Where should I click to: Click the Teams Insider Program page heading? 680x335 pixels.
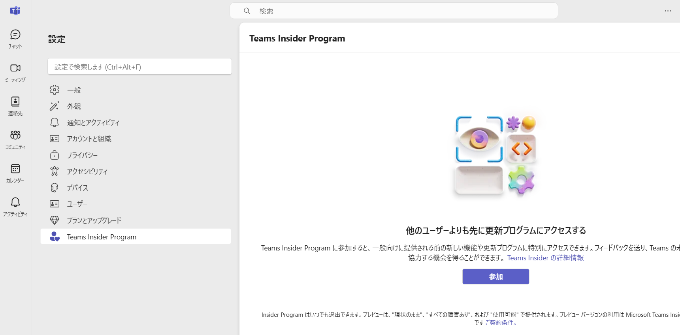pyautogui.click(x=297, y=38)
